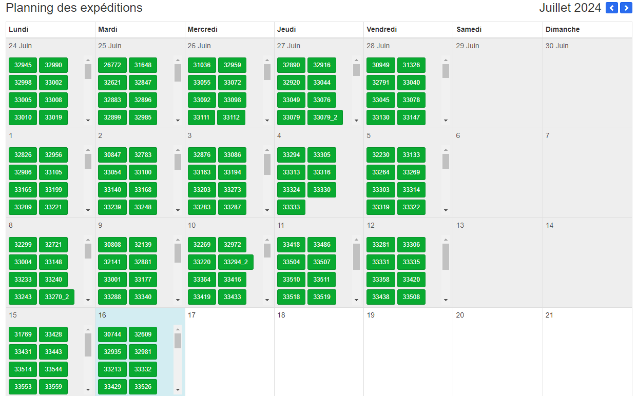Go to next month with right arrow
637x396 pixels.
tap(626, 8)
